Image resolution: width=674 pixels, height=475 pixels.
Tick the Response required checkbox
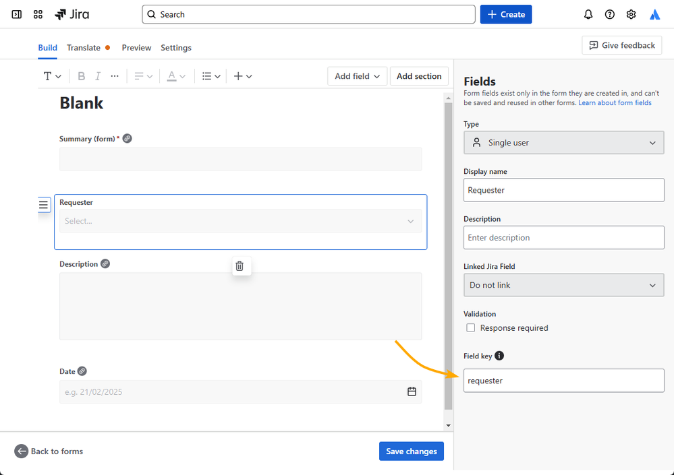tap(471, 328)
